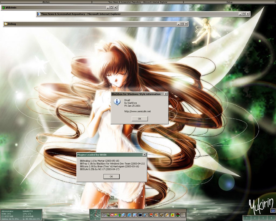Confirm OK in Style information dialog

pyautogui.click(x=140, y=119)
